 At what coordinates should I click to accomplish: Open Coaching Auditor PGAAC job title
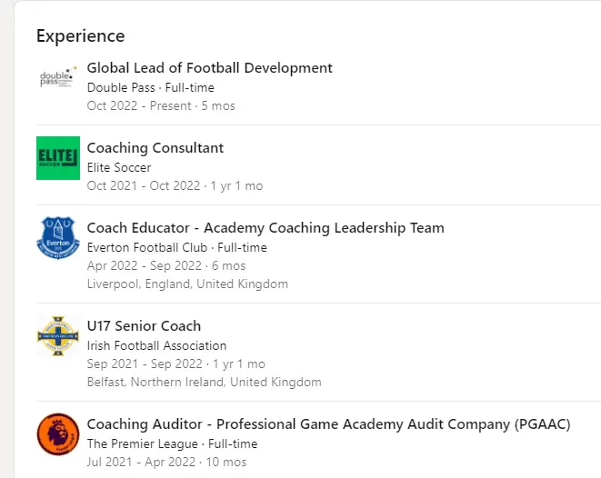tap(330, 424)
